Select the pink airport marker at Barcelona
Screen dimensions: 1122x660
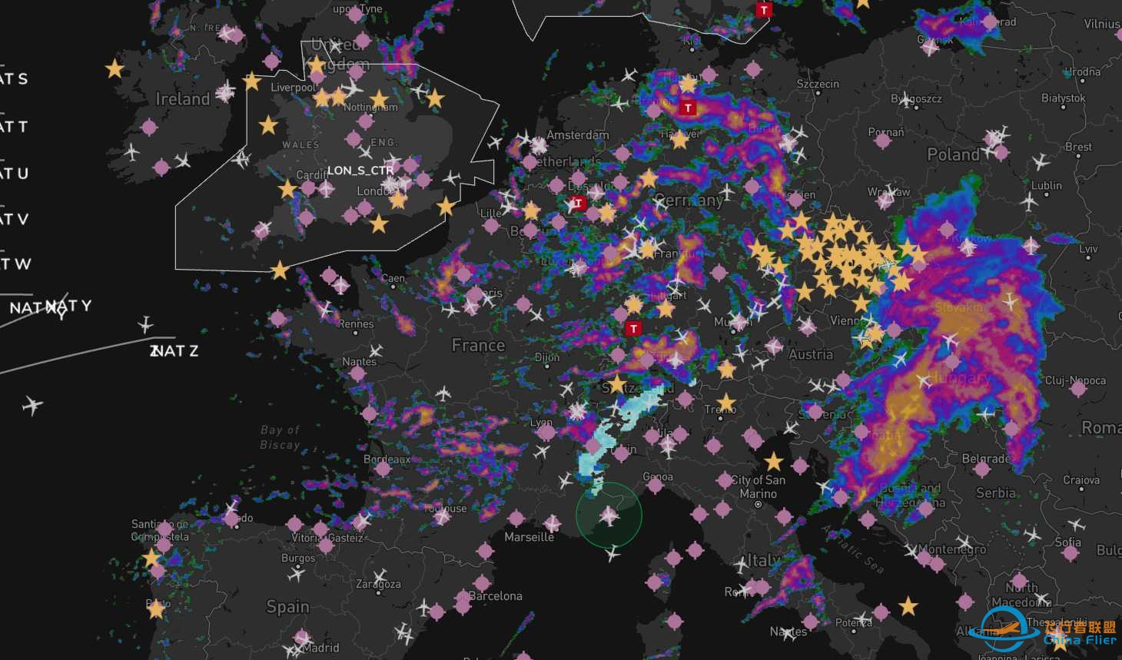pyautogui.click(x=462, y=597)
